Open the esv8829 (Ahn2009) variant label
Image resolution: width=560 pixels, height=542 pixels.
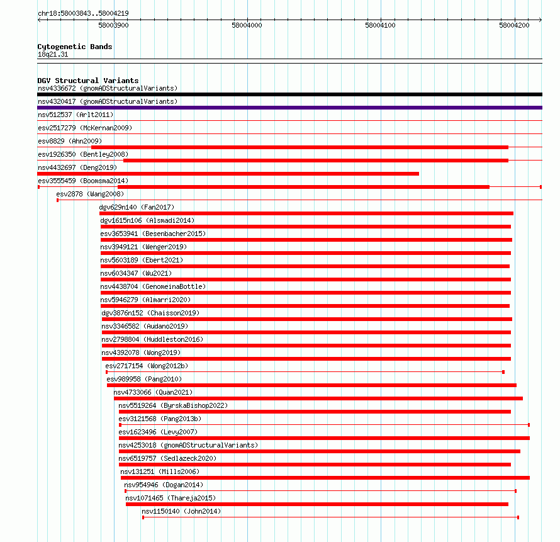(x=70, y=141)
